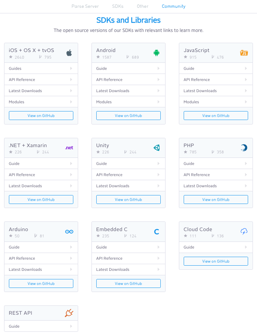The image size is (257, 334).
Task: Click the PHP moon-shaped icon
Action: 244,147
